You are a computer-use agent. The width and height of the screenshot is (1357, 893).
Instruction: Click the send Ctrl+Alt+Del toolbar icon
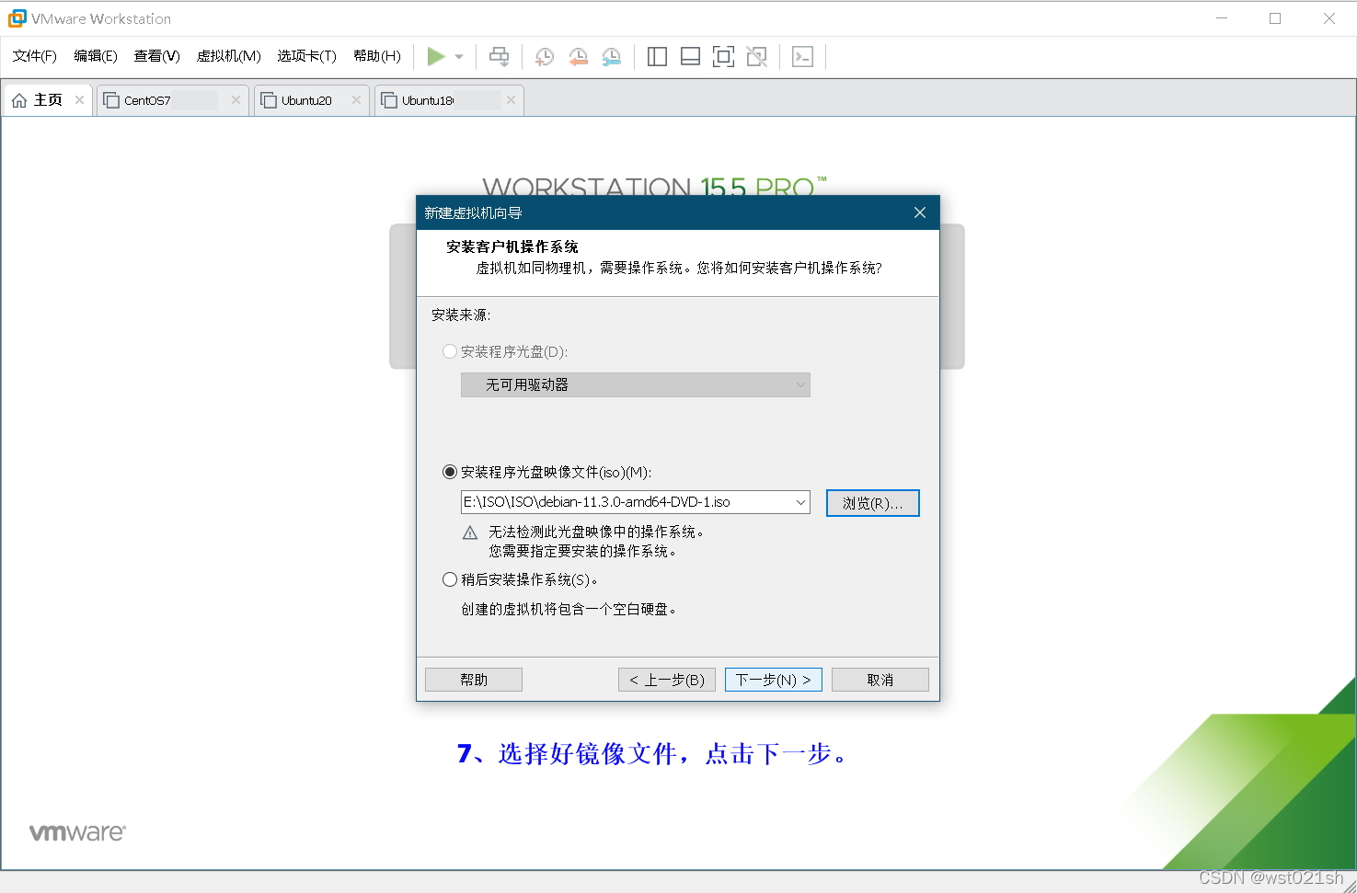click(x=499, y=57)
